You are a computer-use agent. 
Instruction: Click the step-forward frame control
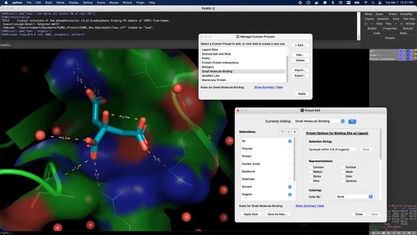point(395,23)
